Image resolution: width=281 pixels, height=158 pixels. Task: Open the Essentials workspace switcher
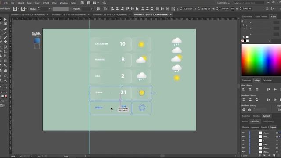pyautogui.click(x=223, y=3)
